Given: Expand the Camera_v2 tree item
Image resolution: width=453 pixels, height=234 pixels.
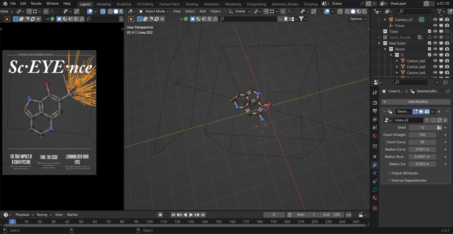Looking at the screenshot, I should [x=385, y=19].
